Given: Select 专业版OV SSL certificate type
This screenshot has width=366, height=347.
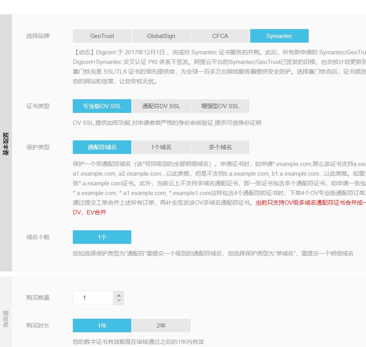Looking at the screenshot, I should point(101,106).
